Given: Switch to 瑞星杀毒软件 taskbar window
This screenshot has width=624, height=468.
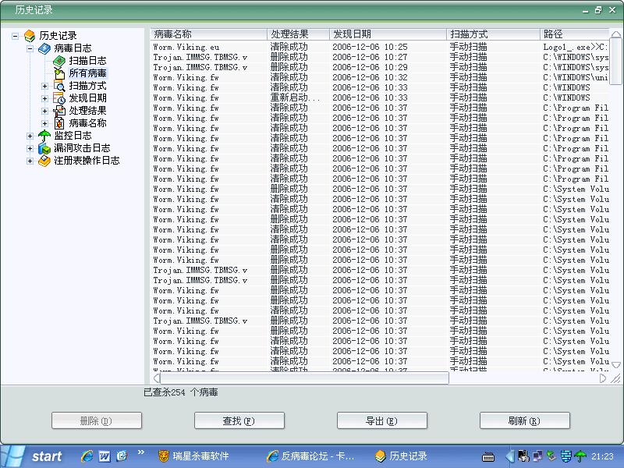Looking at the screenshot, I should point(194,456).
